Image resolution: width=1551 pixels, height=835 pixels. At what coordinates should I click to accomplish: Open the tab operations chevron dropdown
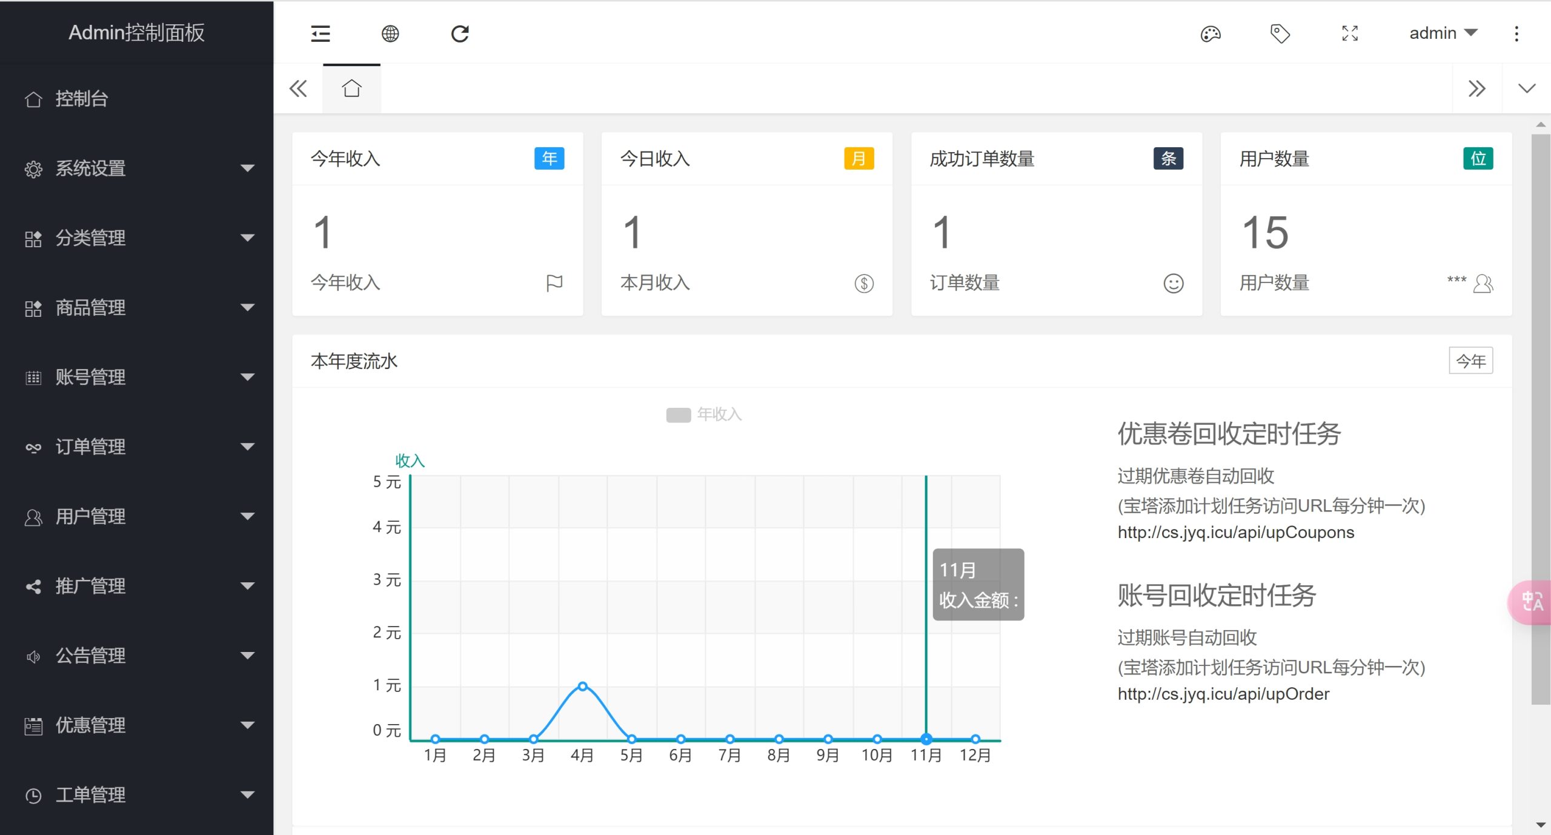1527,88
